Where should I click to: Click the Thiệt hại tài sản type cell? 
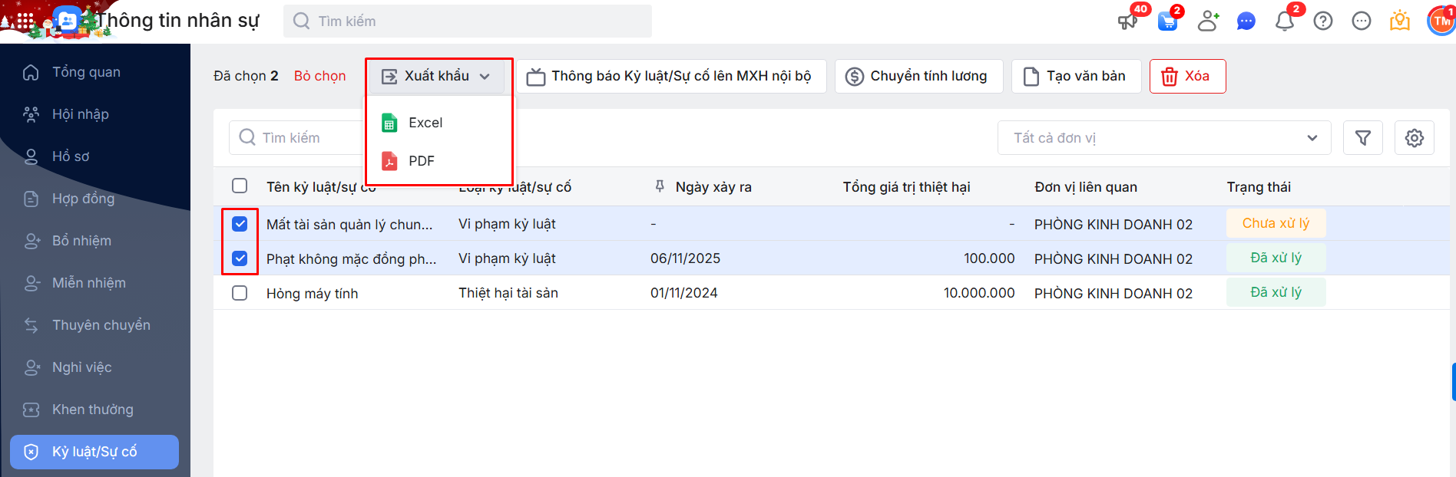508,293
